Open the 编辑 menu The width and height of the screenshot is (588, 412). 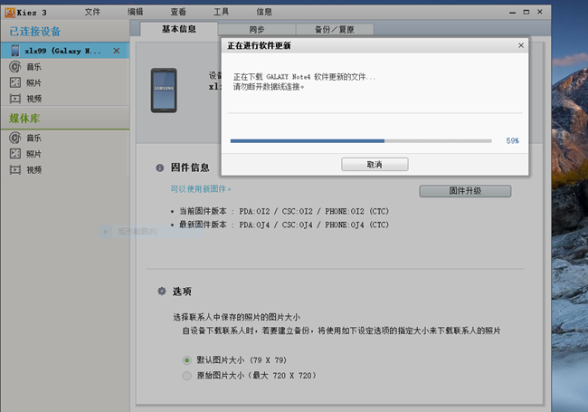coord(136,12)
